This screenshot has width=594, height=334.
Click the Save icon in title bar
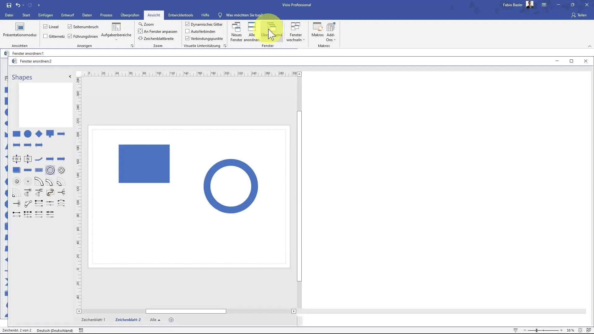[x=9, y=5]
